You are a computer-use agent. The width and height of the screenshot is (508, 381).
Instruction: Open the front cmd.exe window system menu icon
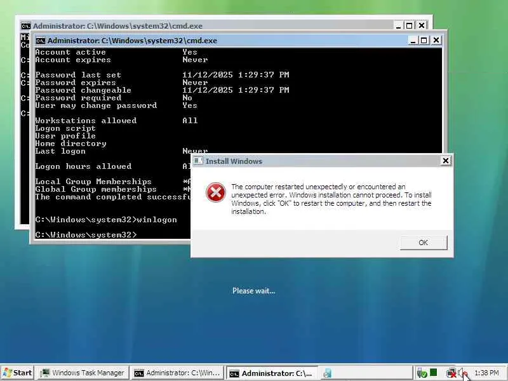[x=41, y=41]
